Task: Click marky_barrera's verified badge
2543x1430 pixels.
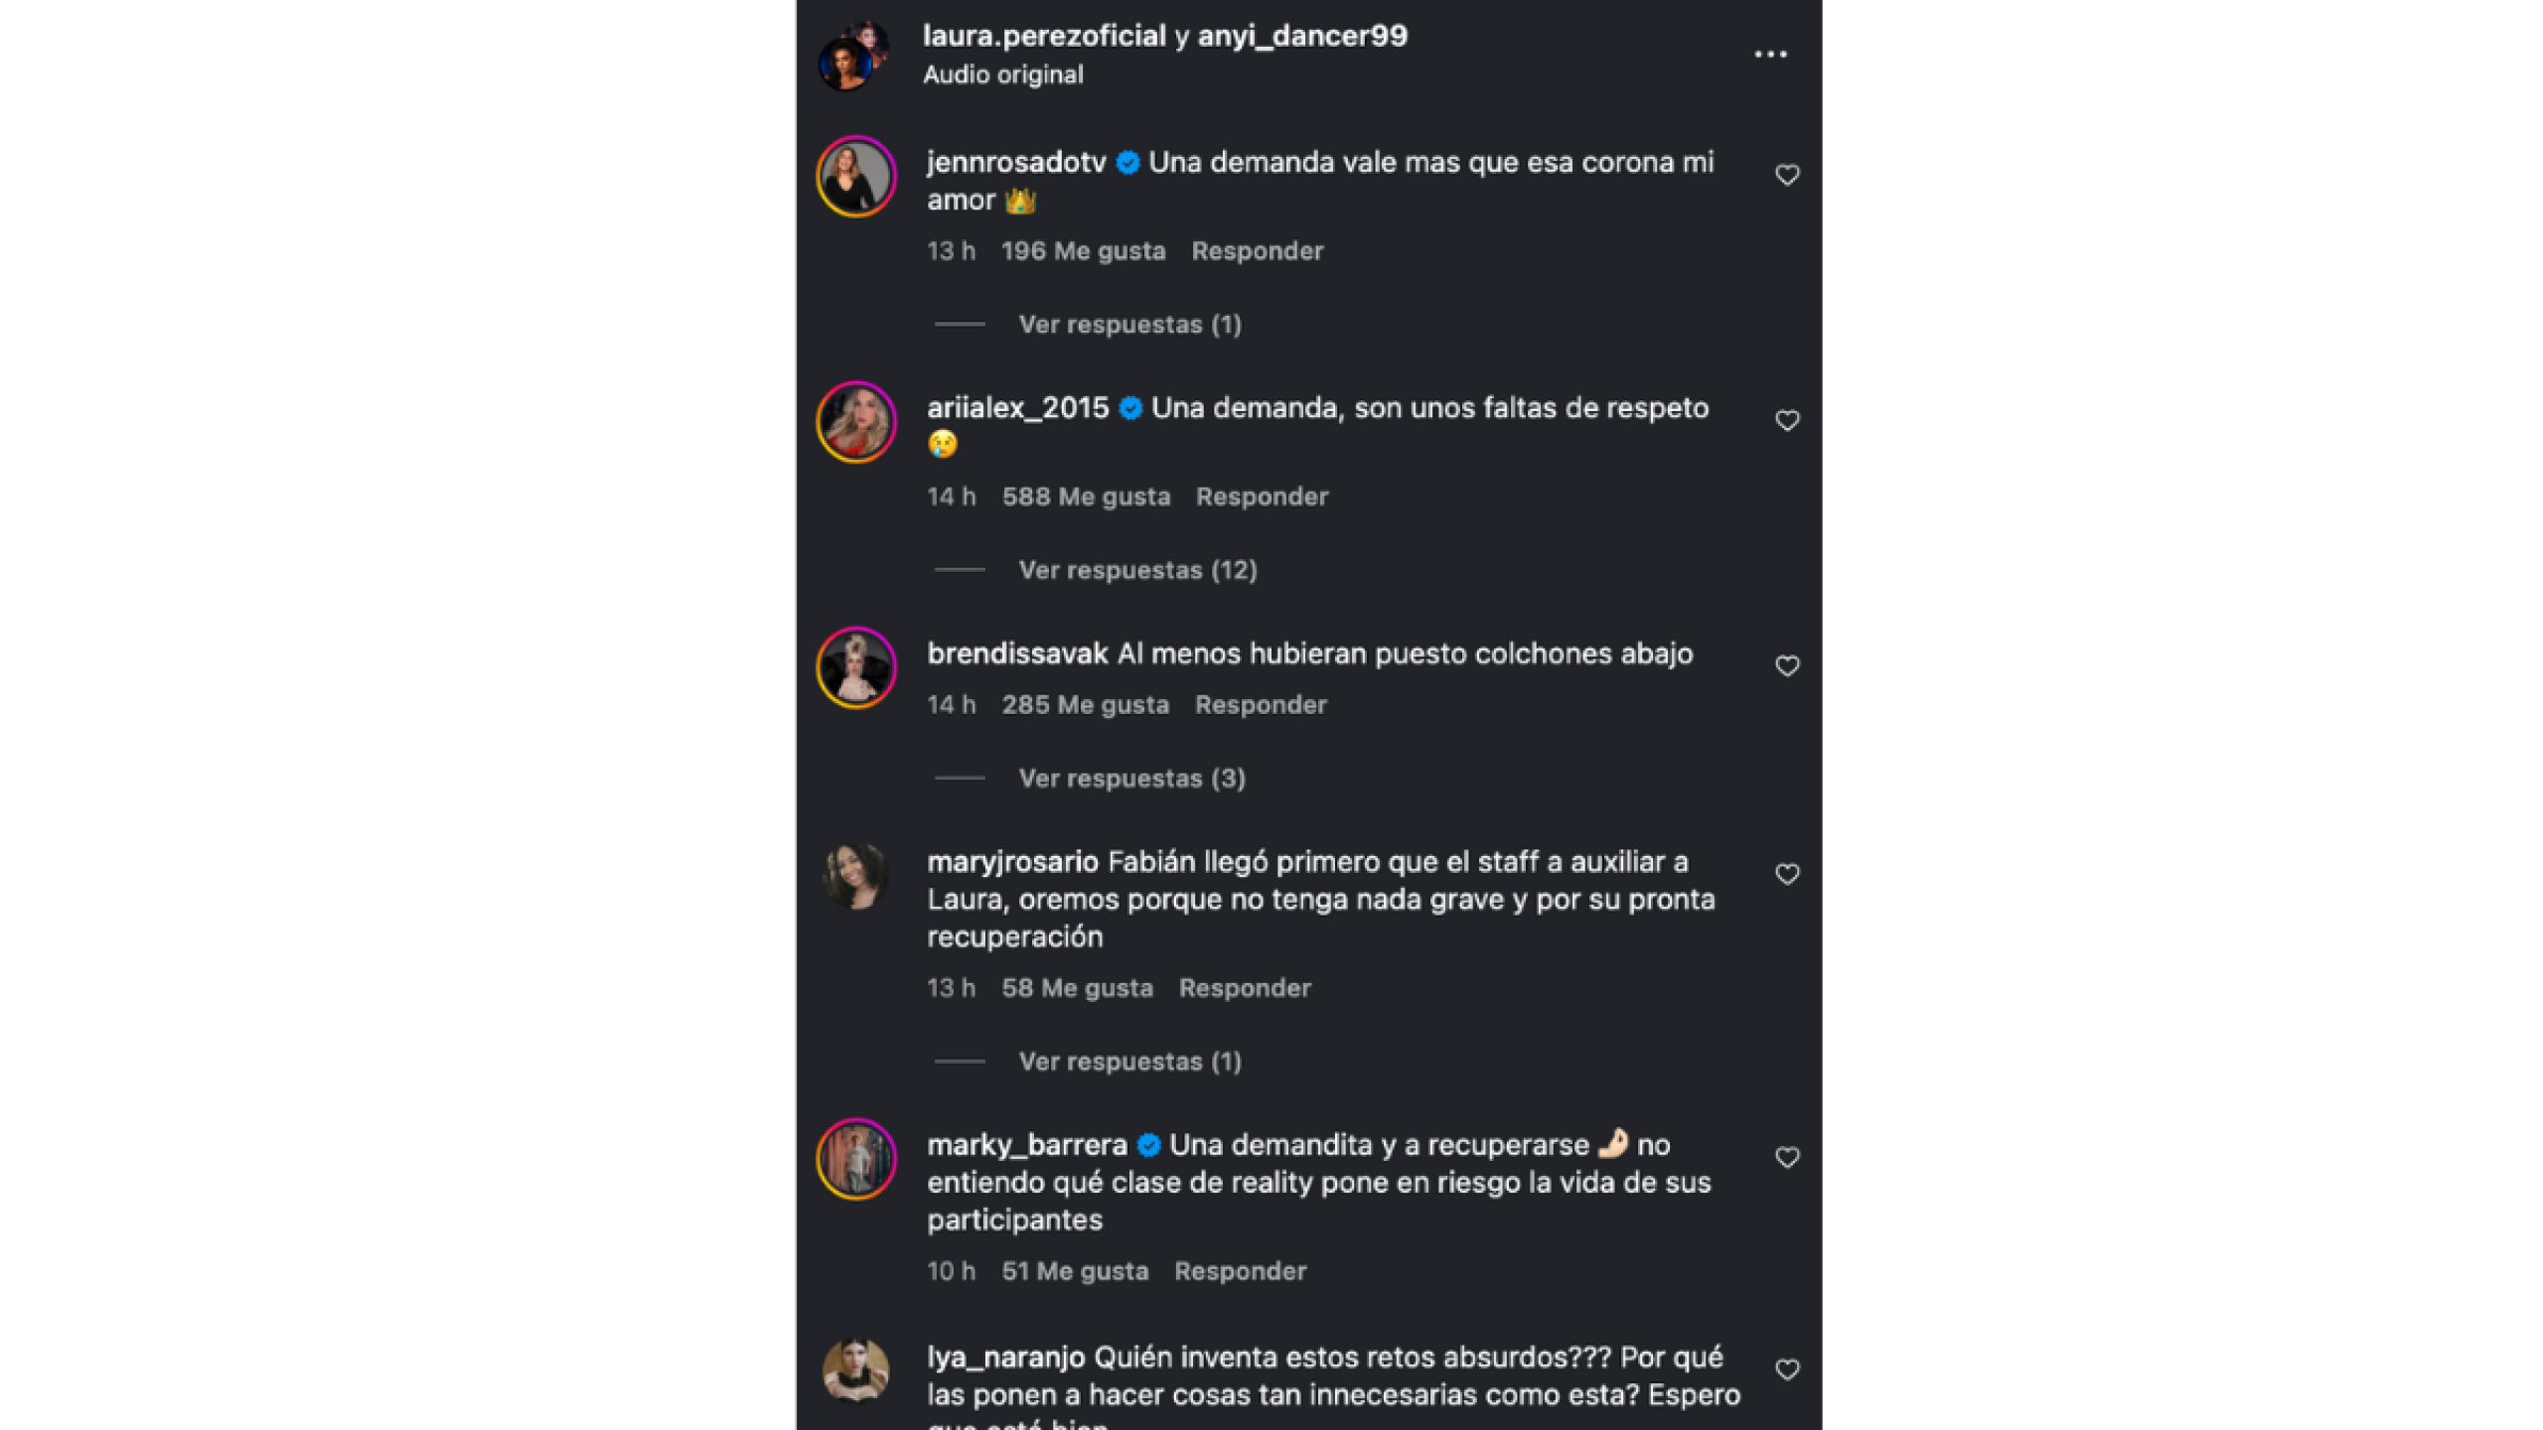Action: [x=1150, y=1143]
